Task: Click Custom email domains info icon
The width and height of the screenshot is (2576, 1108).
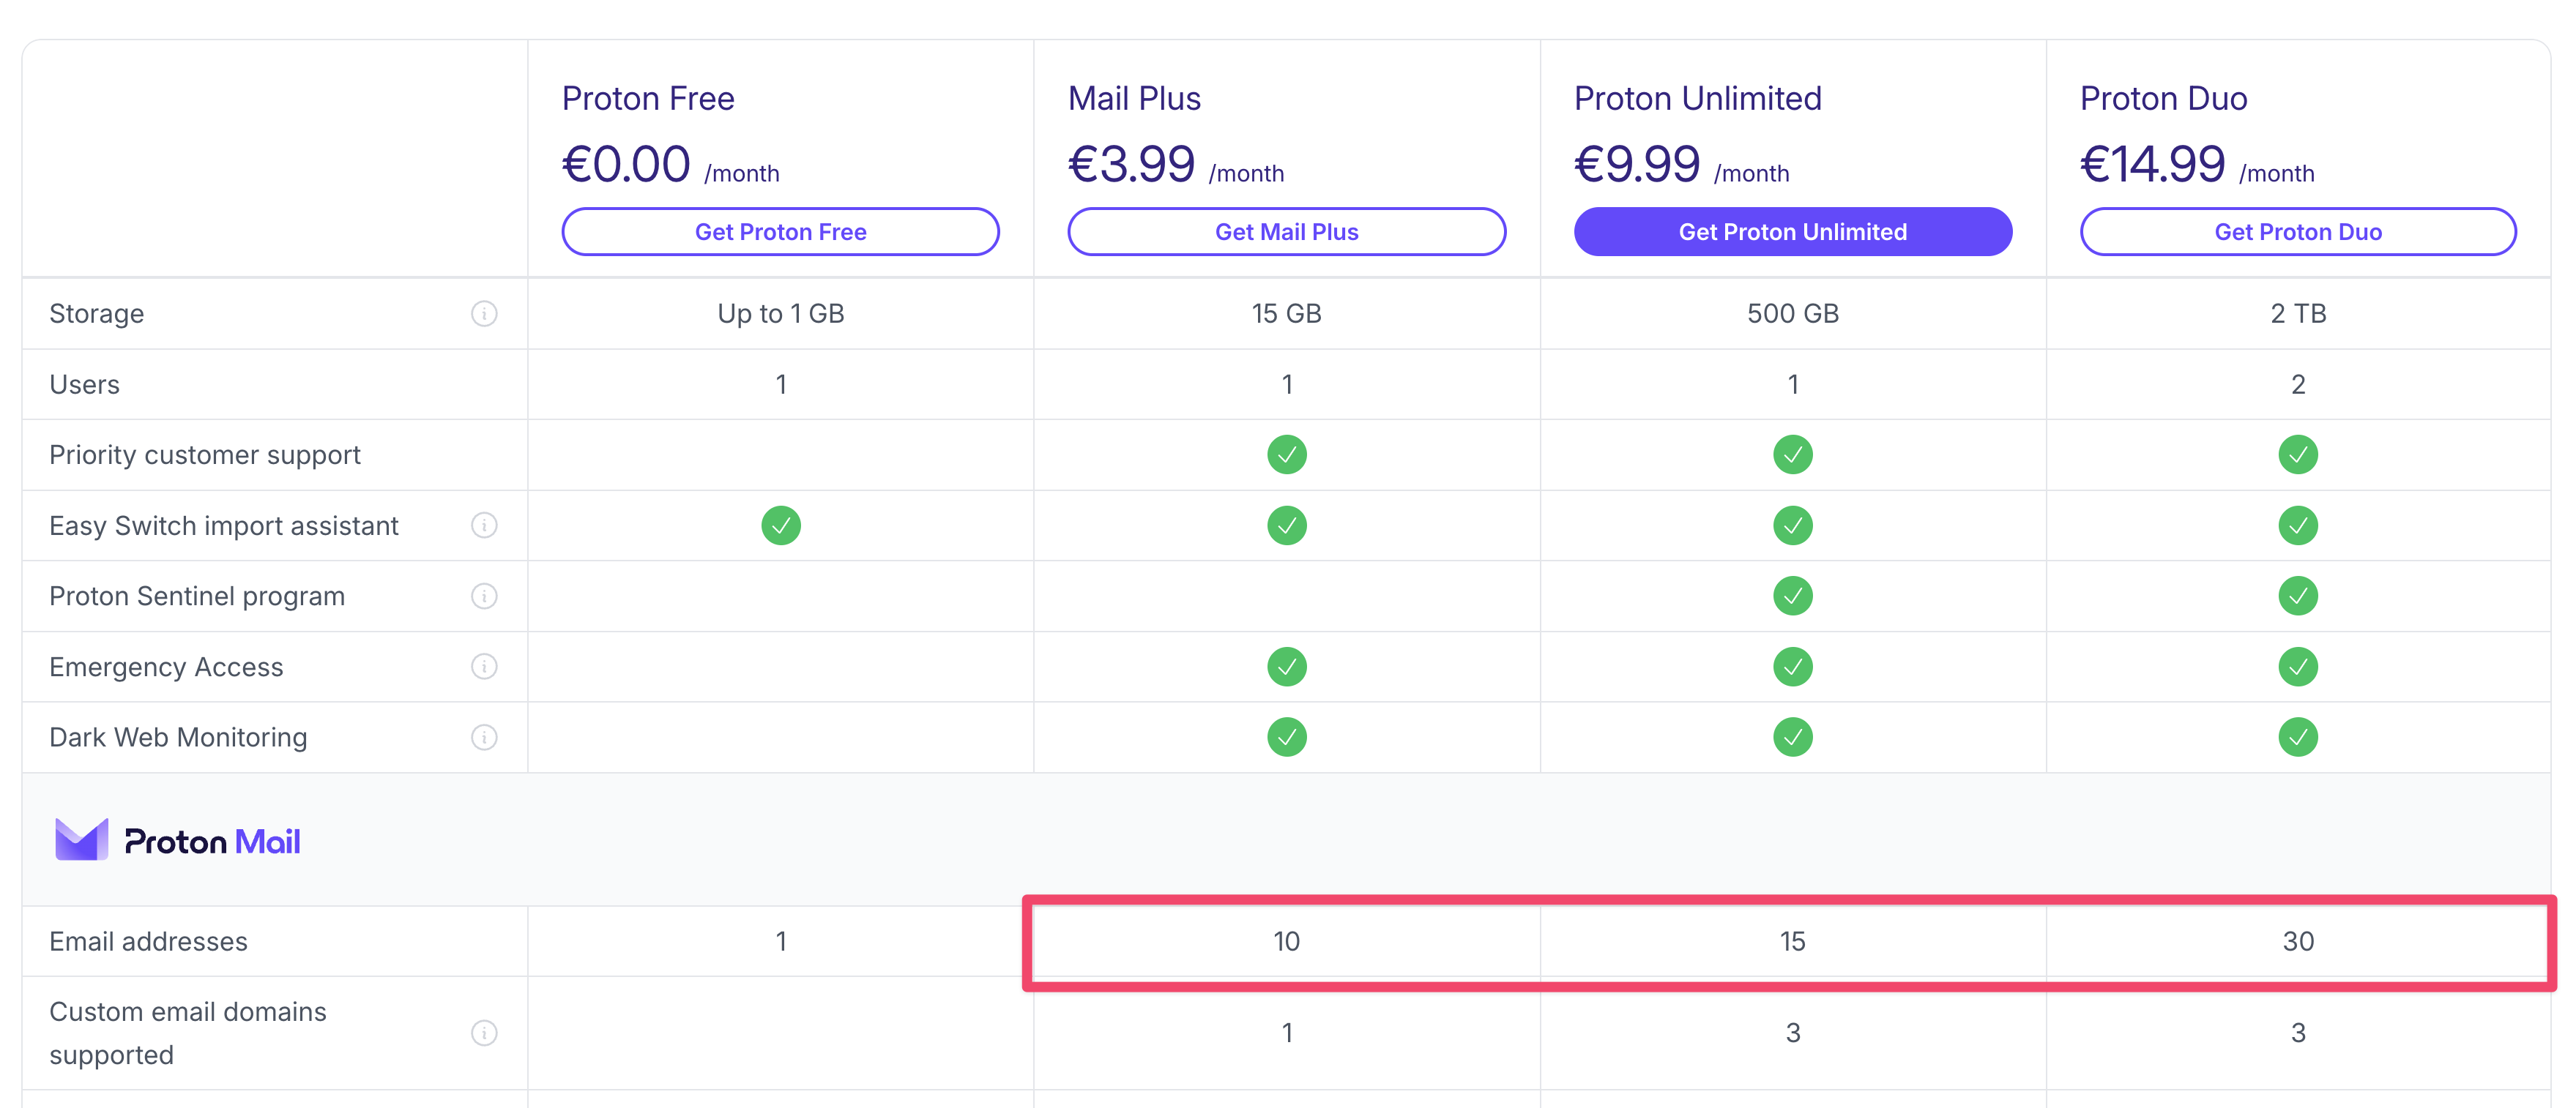Action: [484, 1033]
